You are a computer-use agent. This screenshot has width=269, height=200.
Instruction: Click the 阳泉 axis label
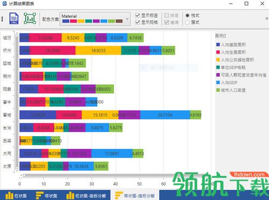coord(7,89)
